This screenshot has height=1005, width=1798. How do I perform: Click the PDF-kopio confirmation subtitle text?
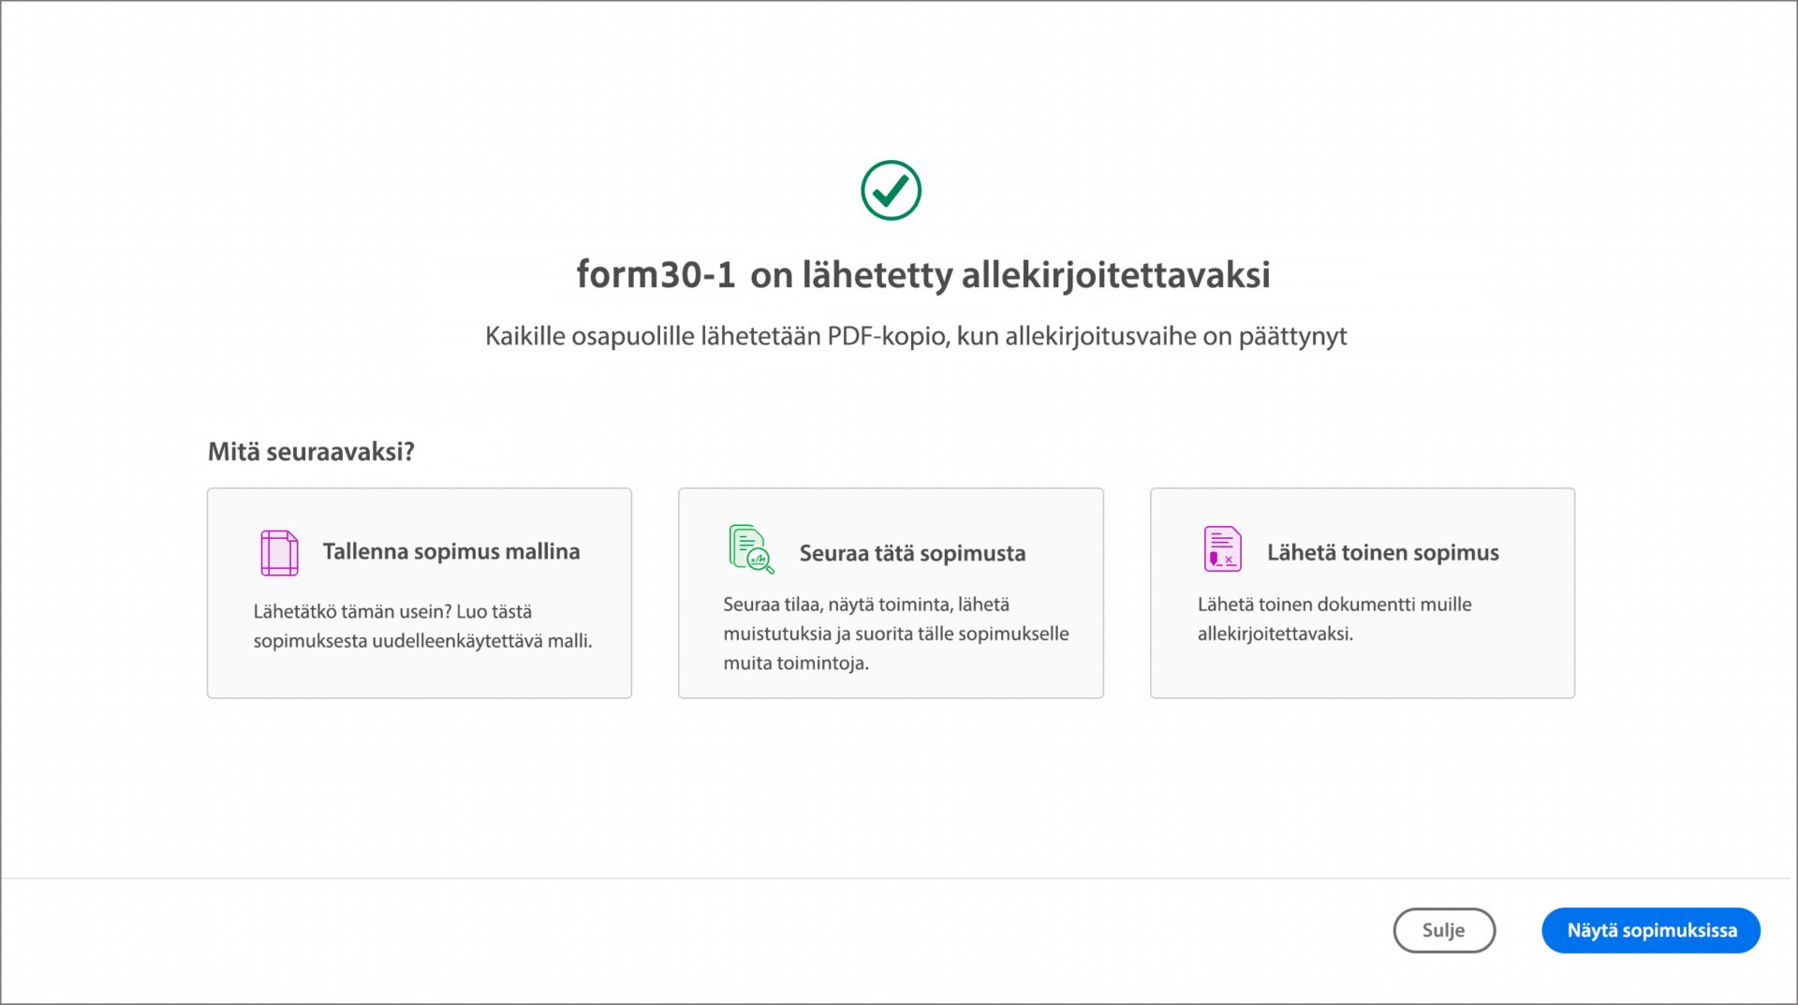(x=916, y=336)
